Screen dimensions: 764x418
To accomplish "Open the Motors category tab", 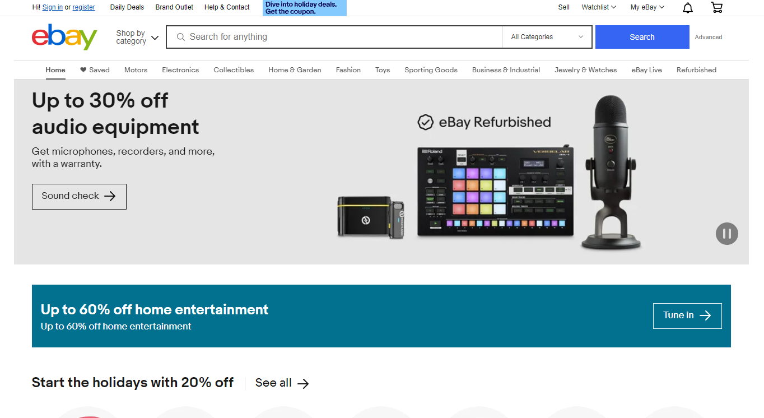I will [x=136, y=70].
